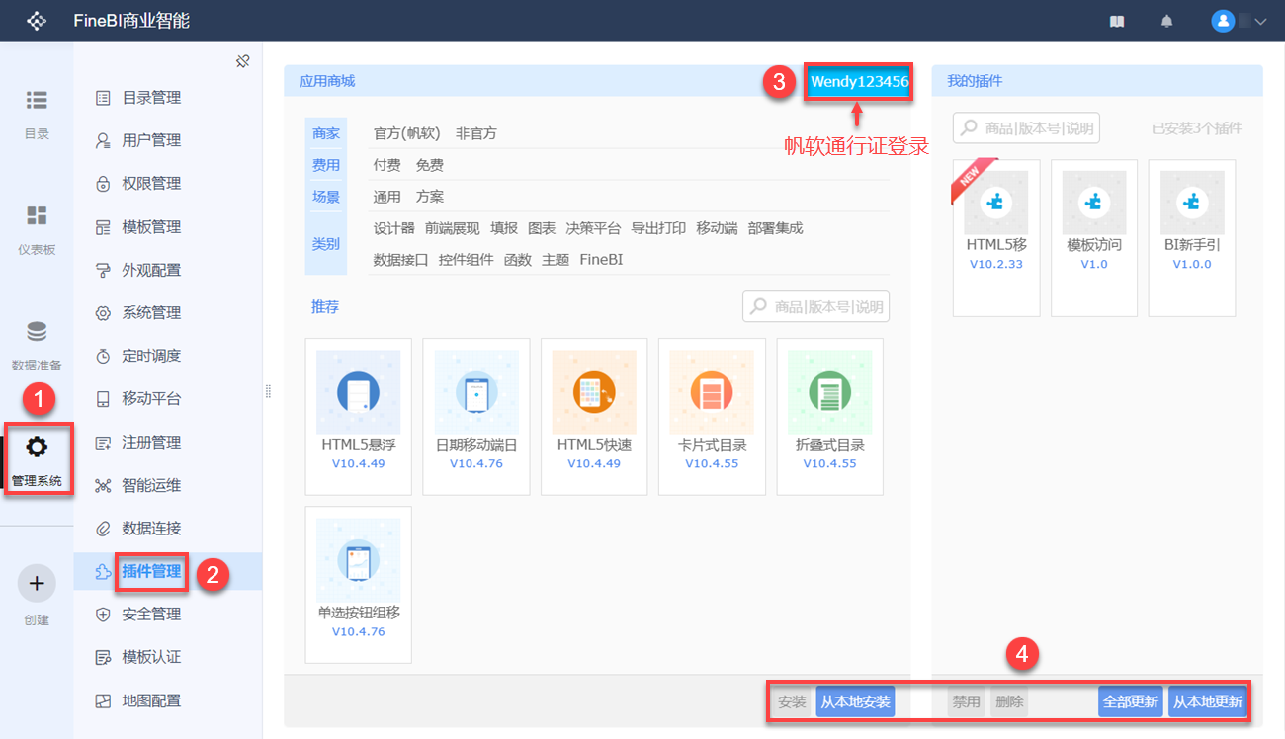Select the 单选按钮组移 plugin thumbnail
1285x739 pixels.
(359, 560)
